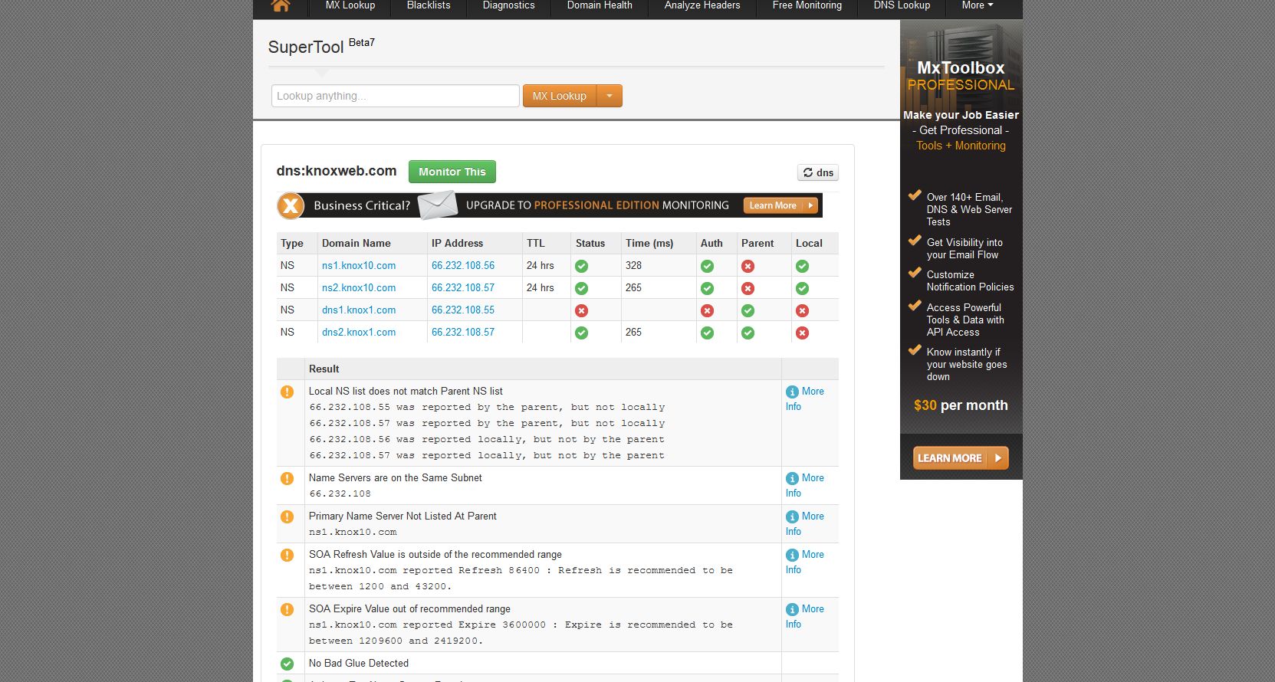
Task: Open More Info for Primary Name Server result
Action: point(805,523)
